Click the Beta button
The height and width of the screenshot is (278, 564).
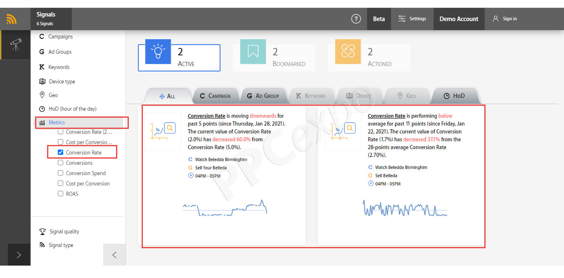[379, 19]
